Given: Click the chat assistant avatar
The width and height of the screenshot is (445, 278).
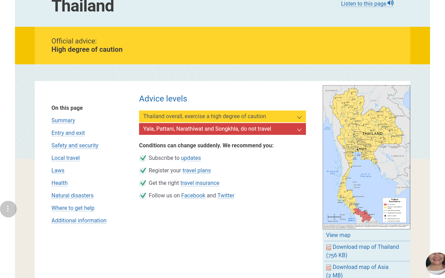Looking at the screenshot, I should (x=436, y=263).
